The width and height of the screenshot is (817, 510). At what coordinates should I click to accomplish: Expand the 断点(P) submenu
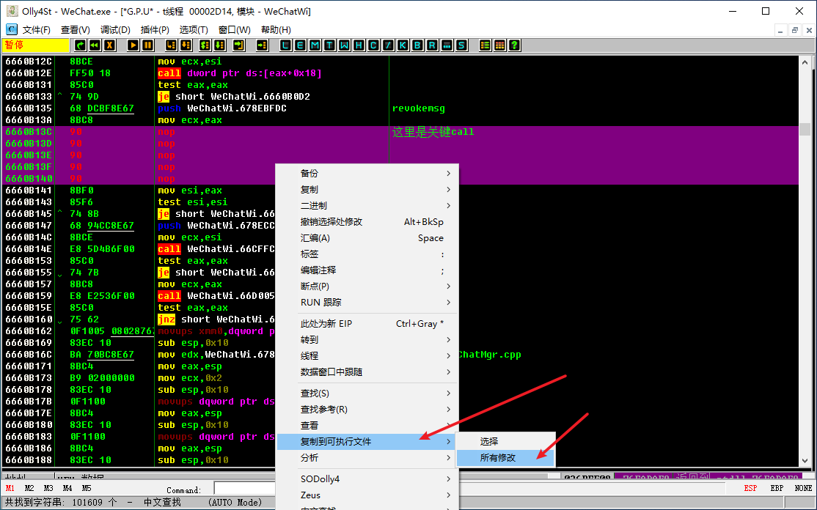point(367,287)
